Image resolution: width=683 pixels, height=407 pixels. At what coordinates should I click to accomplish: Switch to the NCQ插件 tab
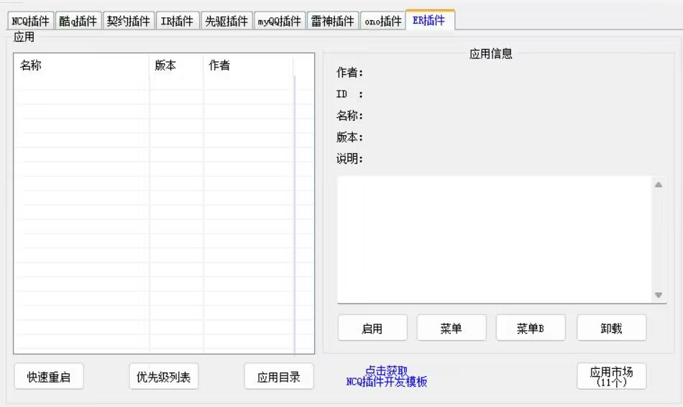click(30, 21)
